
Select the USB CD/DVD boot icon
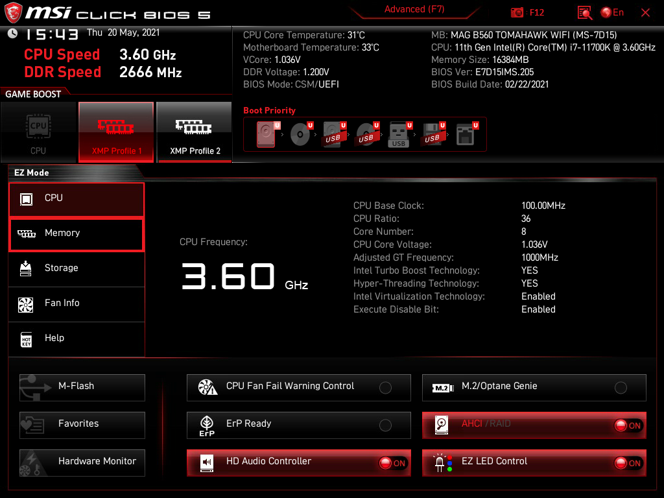click(368, 134)
